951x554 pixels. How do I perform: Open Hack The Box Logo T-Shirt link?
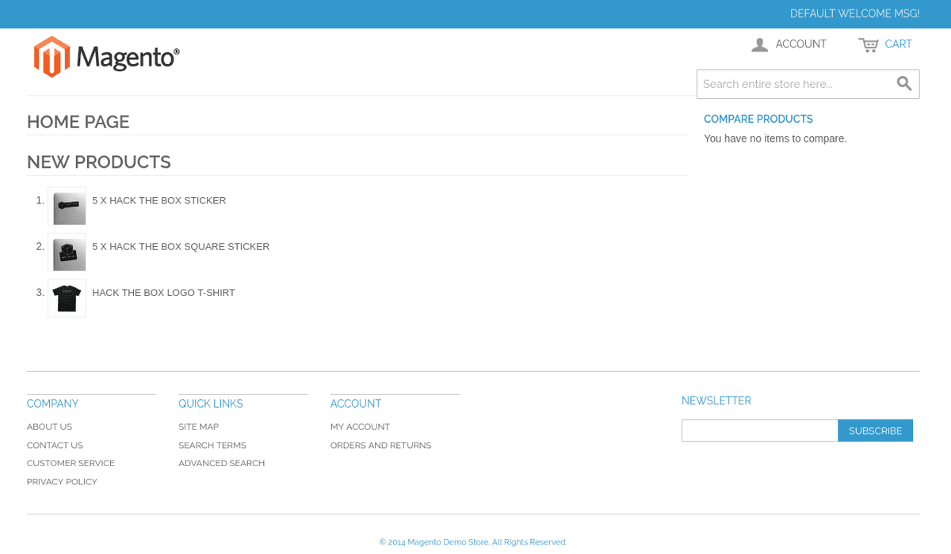[163, 293]
